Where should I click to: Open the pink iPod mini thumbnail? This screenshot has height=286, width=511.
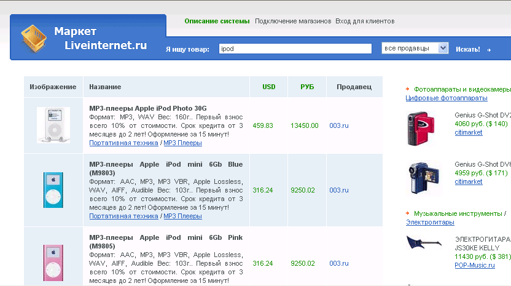[x=53, y=263]
